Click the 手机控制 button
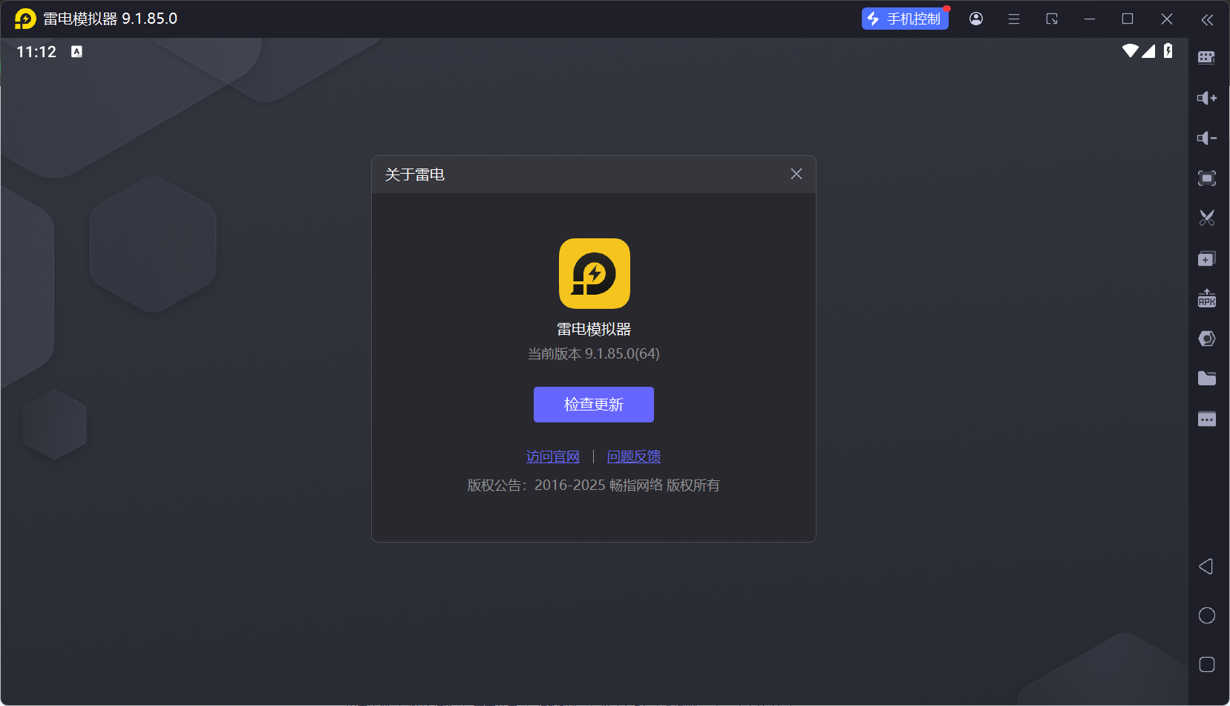 (x=905, y=19)
